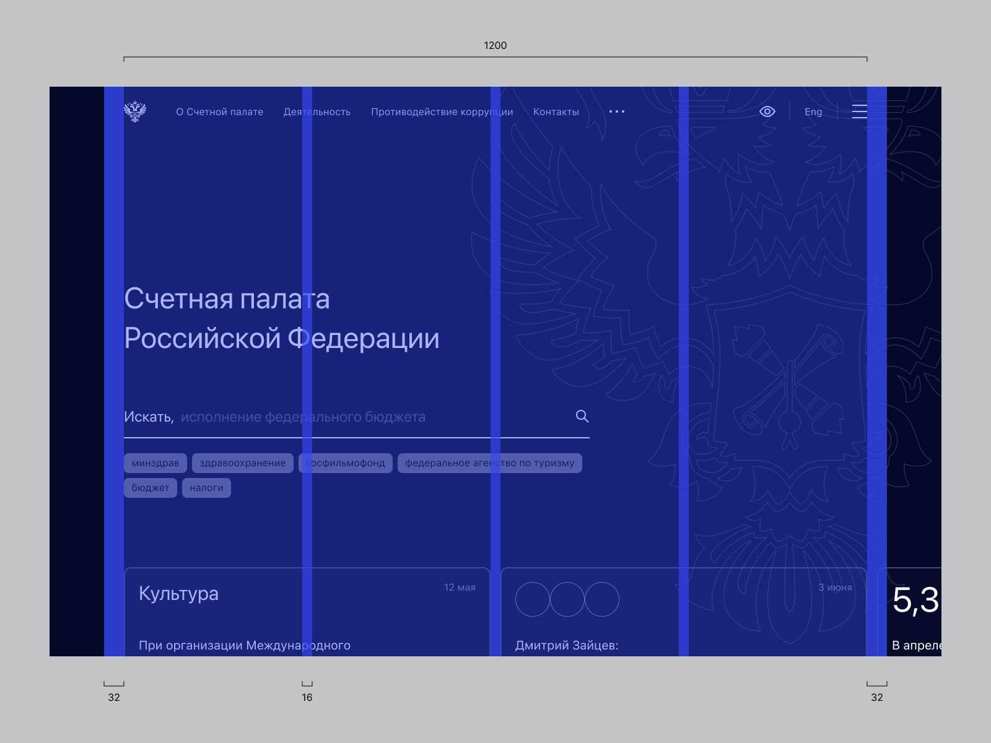991x743 pixels.
Task: Click the search magnifier icon
Action: click(582, 416)
